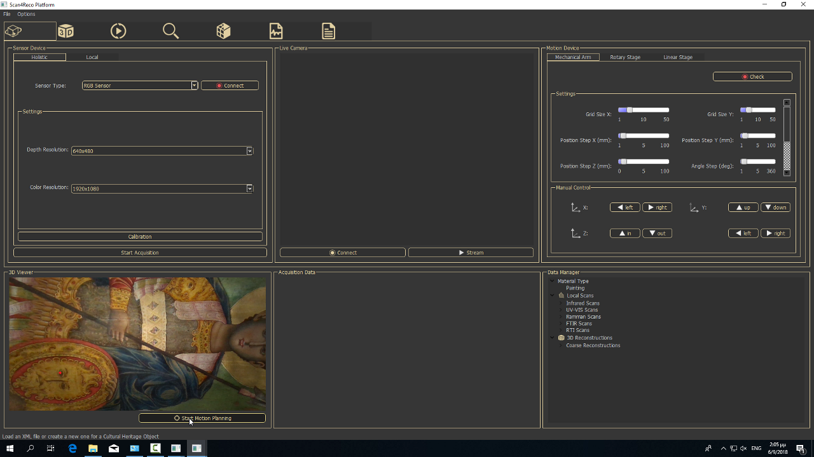The image size is (814, 457).
Task: Expand the Infrared Scans node
Action: (x=561, y=303)
